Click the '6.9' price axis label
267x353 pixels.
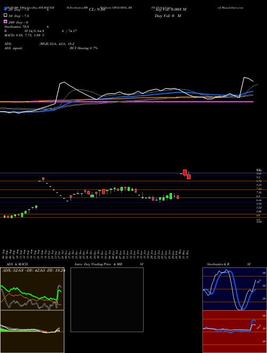click(258, 196)
